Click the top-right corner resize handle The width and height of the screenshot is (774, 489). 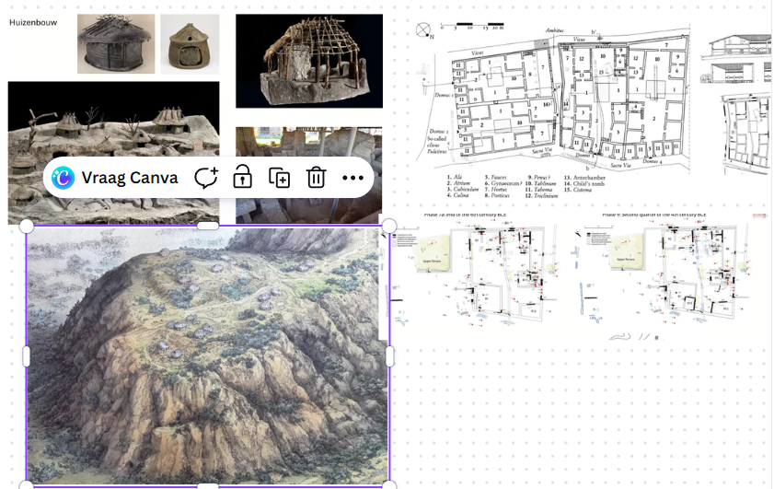(x=389, y=227)
